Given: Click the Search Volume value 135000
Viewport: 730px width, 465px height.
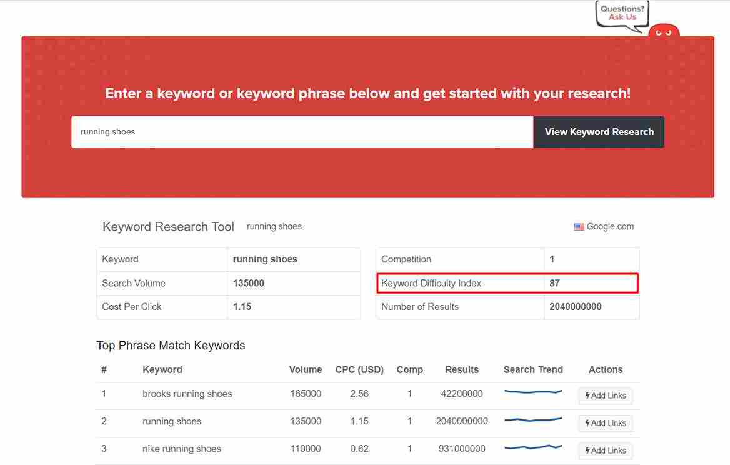Looking at the screenshot, I should point(249,283).
